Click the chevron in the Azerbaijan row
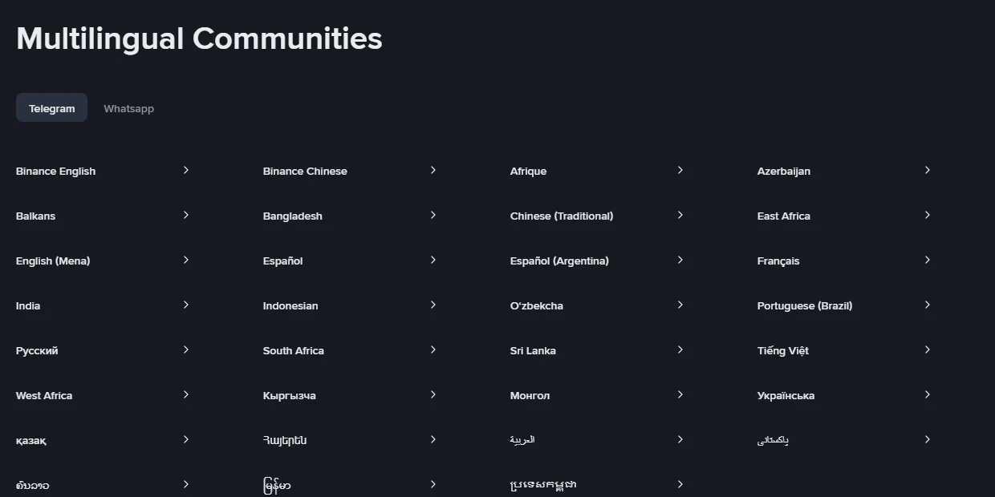 click(x=927, y=170)
